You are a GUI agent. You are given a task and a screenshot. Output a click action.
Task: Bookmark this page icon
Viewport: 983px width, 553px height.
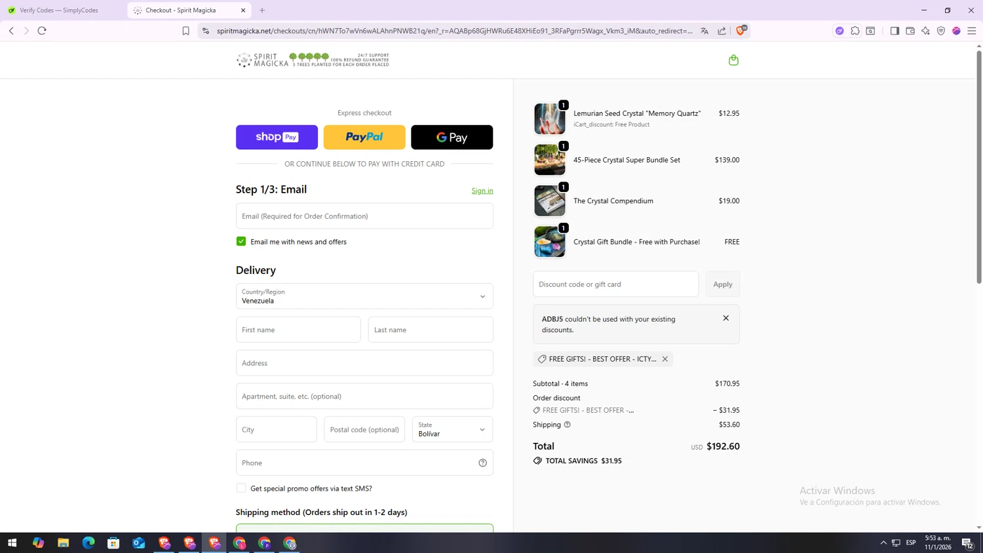click(x=185, y=31)
